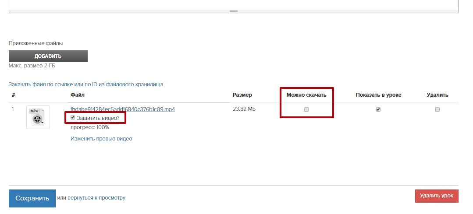Screen dimensions: 473x214
Task: Click 'Закачать файл по ссылке или по ID' link
Action: pyautogui.click(x=86, y=84)
